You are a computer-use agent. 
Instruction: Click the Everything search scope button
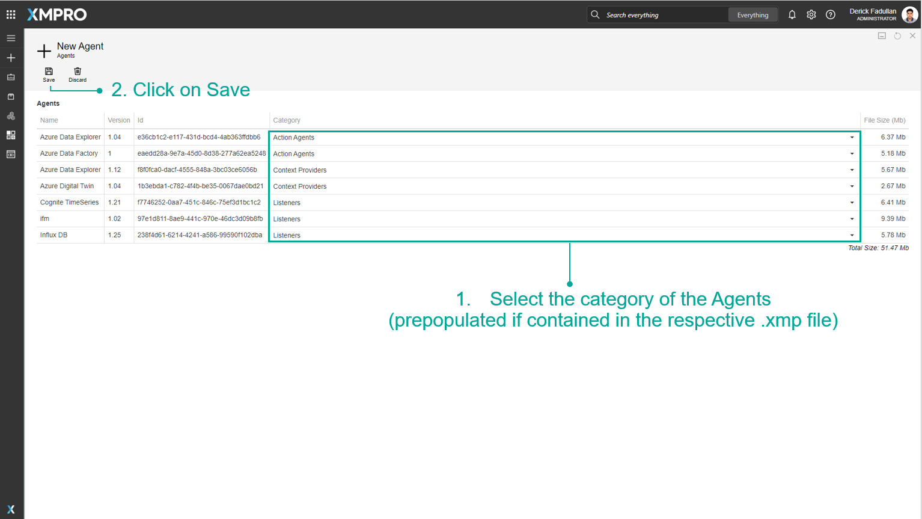pyautogui.click(x=753, y=15)
